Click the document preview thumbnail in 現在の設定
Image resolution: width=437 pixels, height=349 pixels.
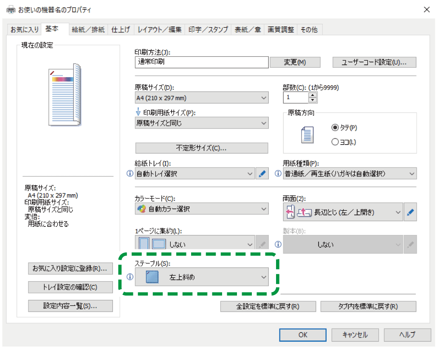click(x=65, y=95)
